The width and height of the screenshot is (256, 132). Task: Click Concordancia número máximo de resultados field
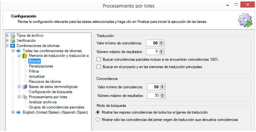153,95
